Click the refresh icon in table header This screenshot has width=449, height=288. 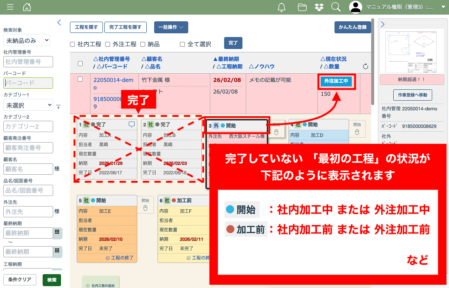point(366,67)
